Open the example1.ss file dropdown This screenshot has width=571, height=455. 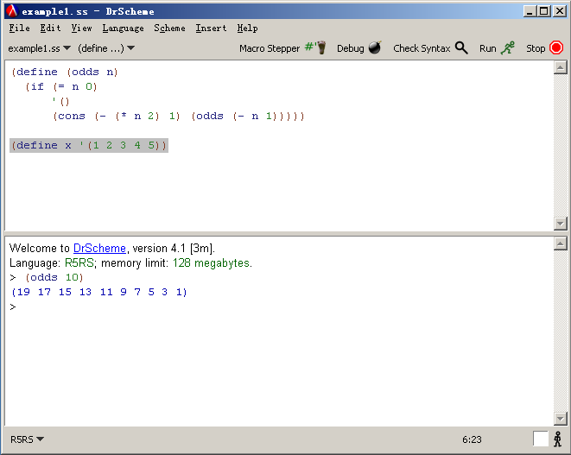point(39,48)
